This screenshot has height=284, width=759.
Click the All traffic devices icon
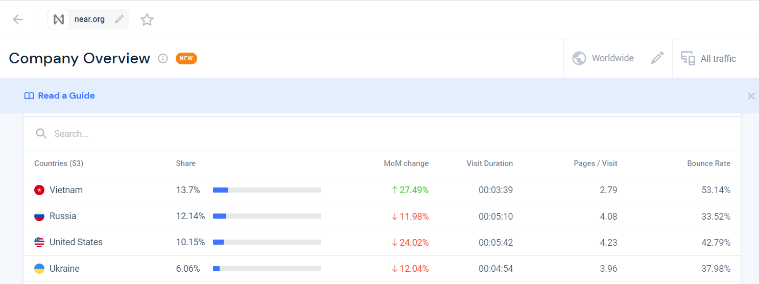(x=688, y=58)
